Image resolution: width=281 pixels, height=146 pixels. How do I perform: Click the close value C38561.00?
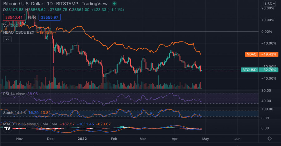pyautogui.click(x=79, y=10)
